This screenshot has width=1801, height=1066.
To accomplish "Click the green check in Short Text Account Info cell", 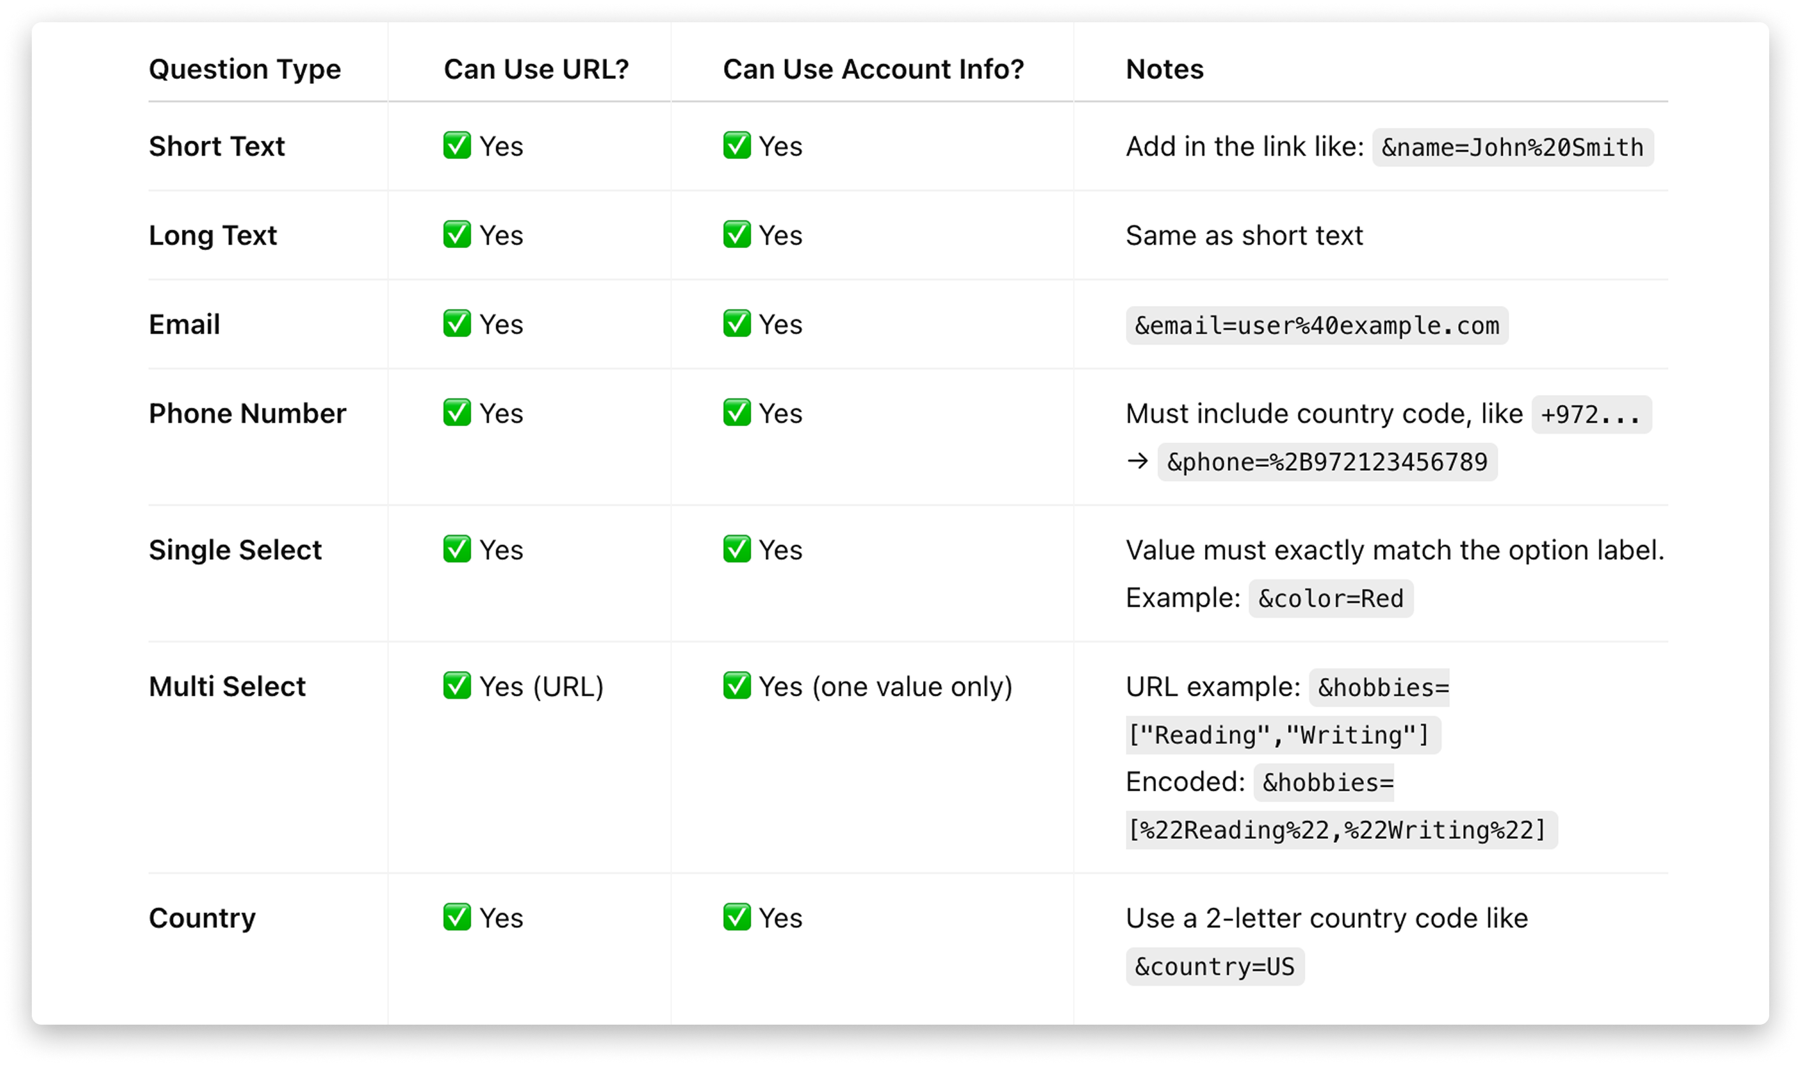I will [x=736, y=145].
